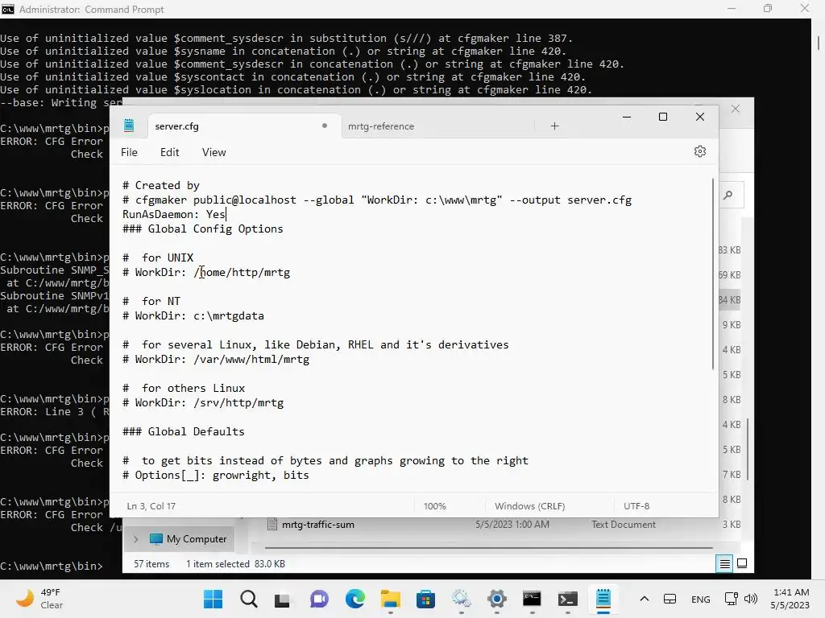Click the 'RunAsDaemon: Yes' line

174,214
